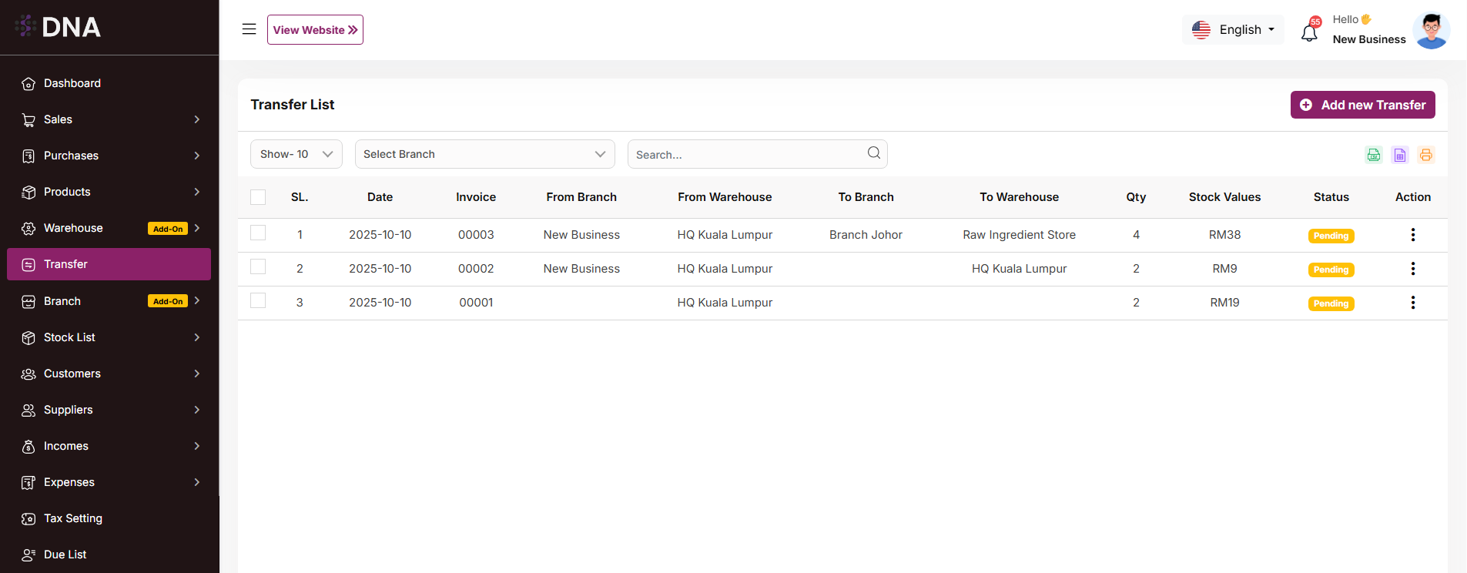Screen dimensions: 1467x573
Task: Check the row for invoice 00003
Action: [x=258, y=233]
